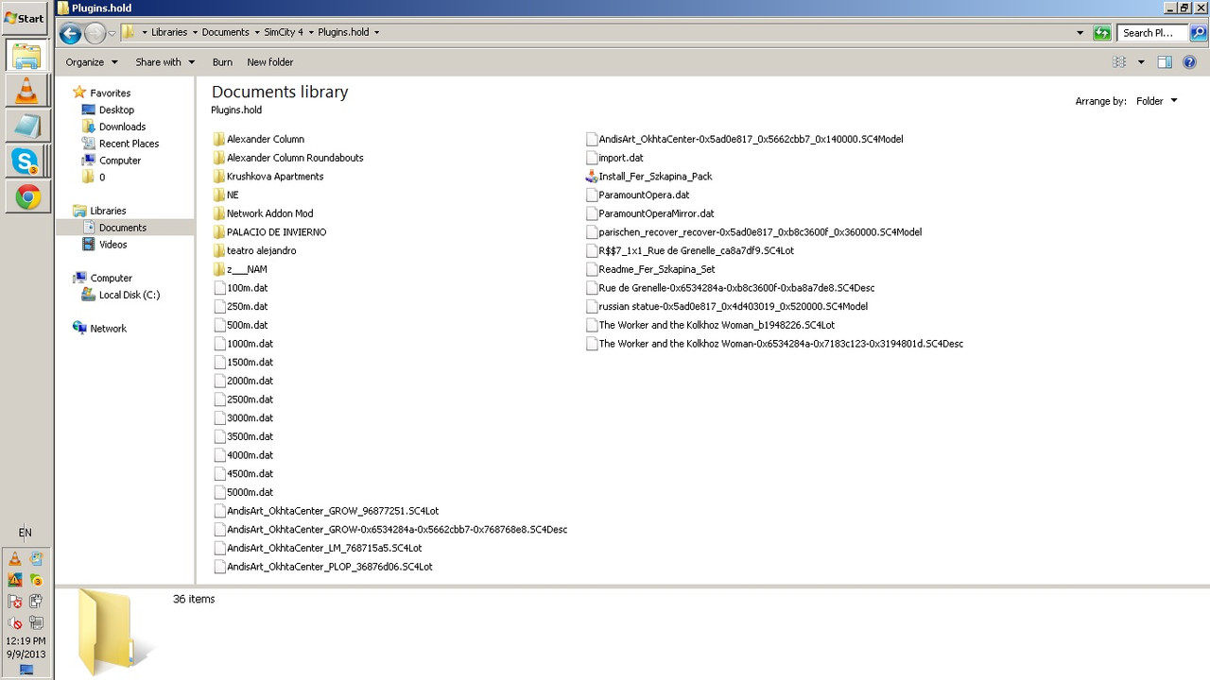
Task: Click the Downloads folder icon in Favorites
Action: 89,127
